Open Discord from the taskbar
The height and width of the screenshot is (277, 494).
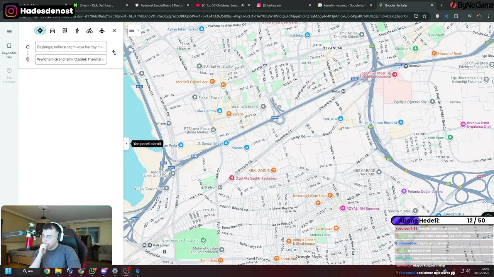click(103, 271)
